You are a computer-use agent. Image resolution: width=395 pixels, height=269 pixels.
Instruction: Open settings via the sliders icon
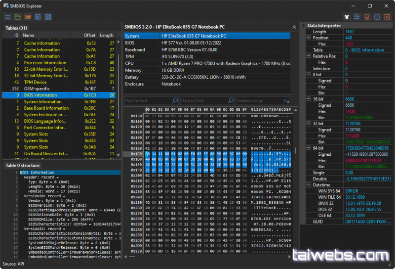356,17
